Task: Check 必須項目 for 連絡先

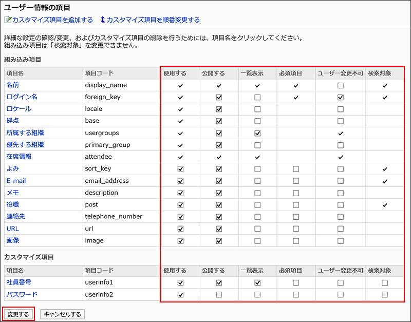Action: [296, 217]
